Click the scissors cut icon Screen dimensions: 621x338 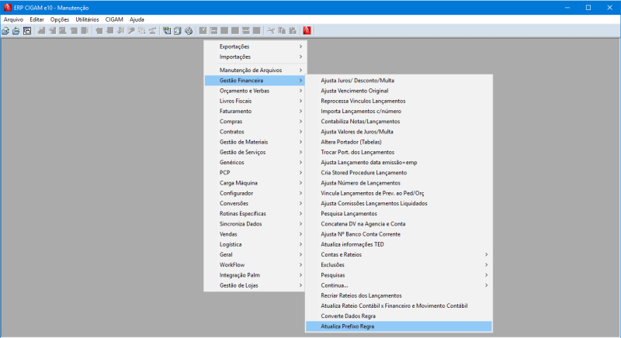pyautogui.click(x=271, y=31)
